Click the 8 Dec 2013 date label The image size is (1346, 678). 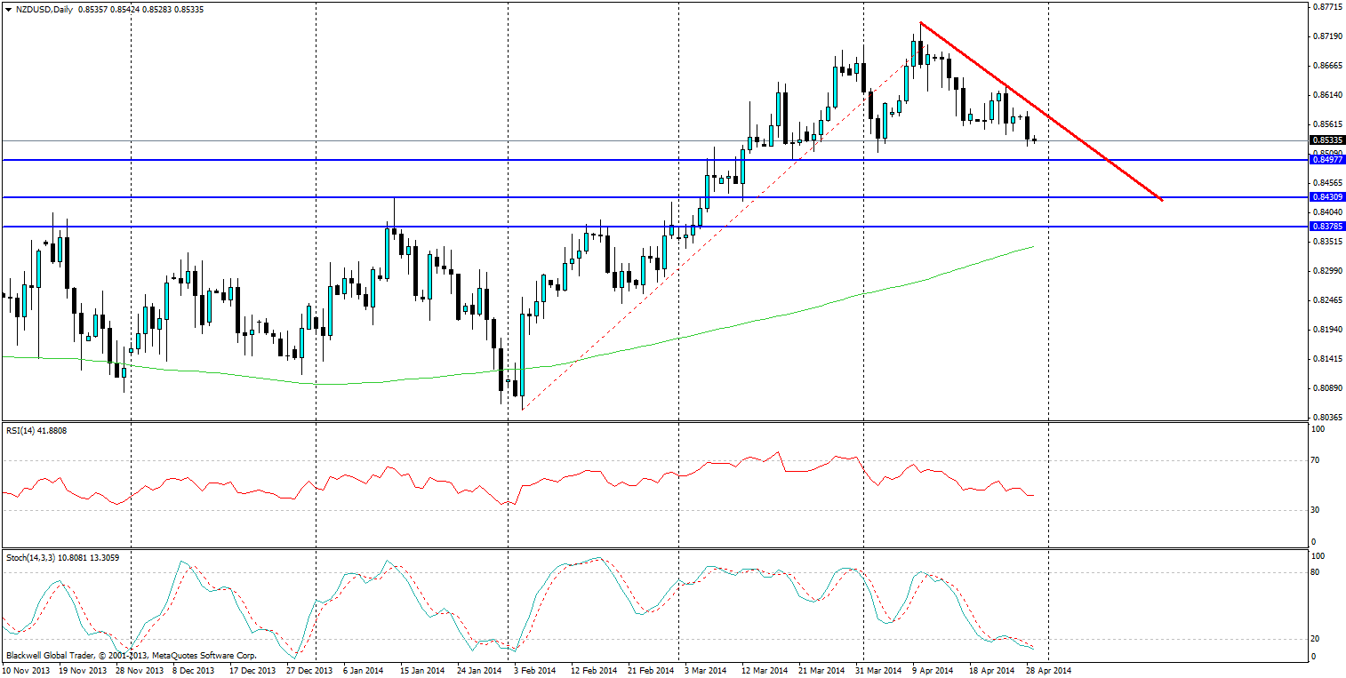pyautogui.click(x=193, y=671)
